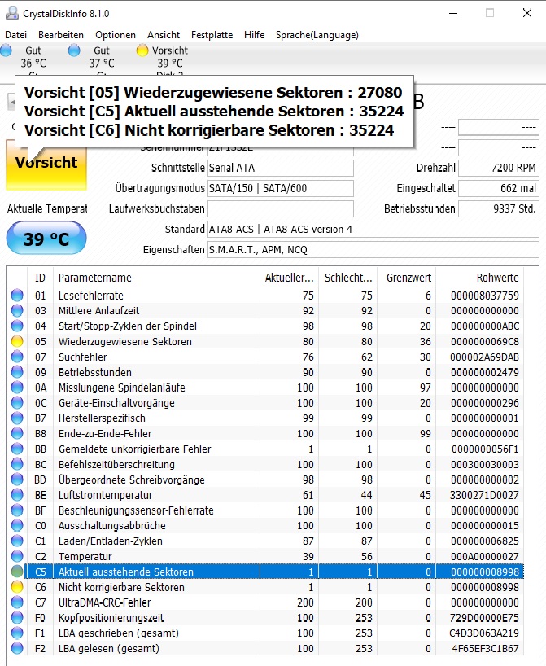Click raw value 0000000069C8
The width and height of the screenshot is (546, 666).
coord(485,341)
